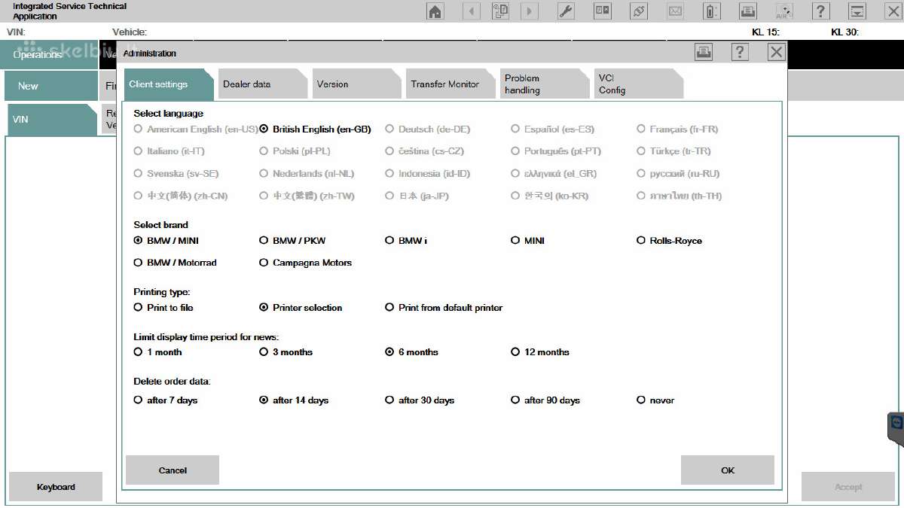Viewport: 904px width, 508px height.
Task: Select the Rolls-Royce brand
Action: [x=669, y=241]
